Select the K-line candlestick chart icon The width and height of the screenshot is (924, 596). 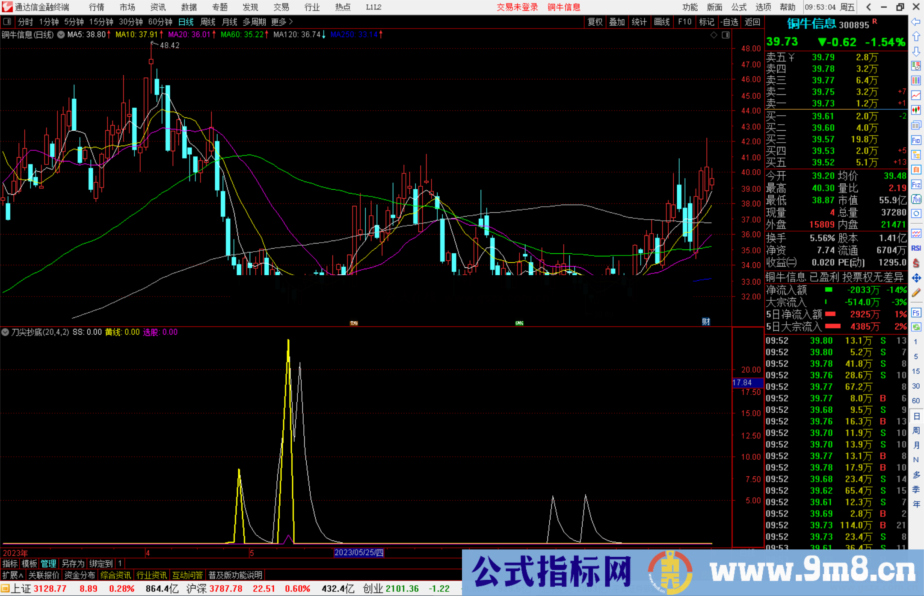[x=916, y=109]
